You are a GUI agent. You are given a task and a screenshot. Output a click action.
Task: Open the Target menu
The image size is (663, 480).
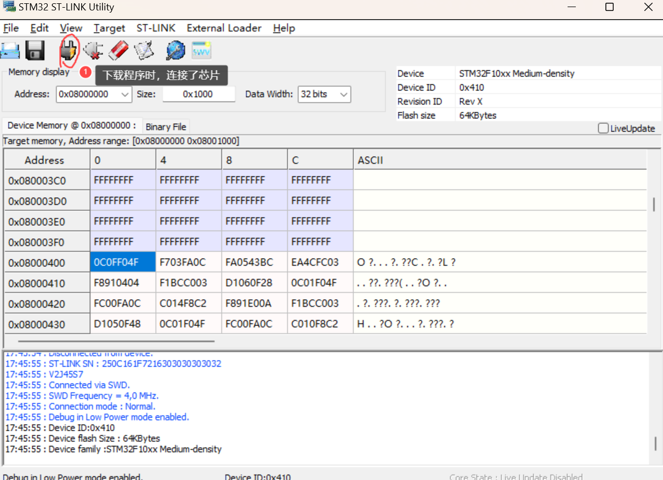point(109,28)
